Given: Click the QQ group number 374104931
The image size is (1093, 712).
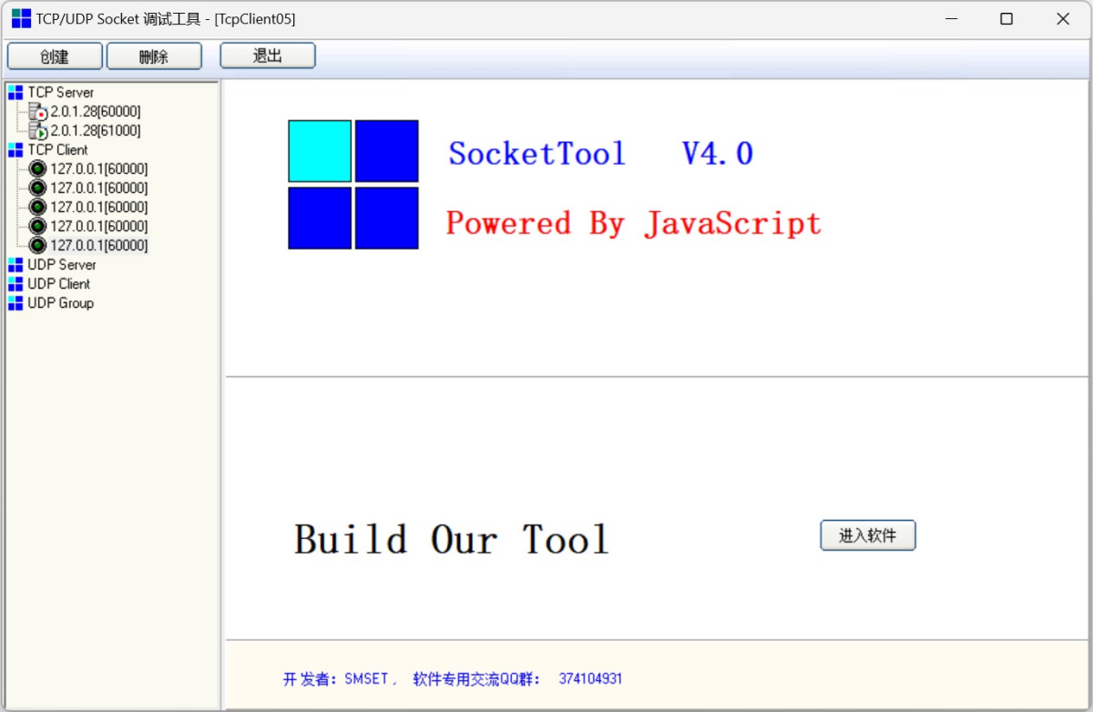Looking at the screenshot, I should click(x=590, y=678).
